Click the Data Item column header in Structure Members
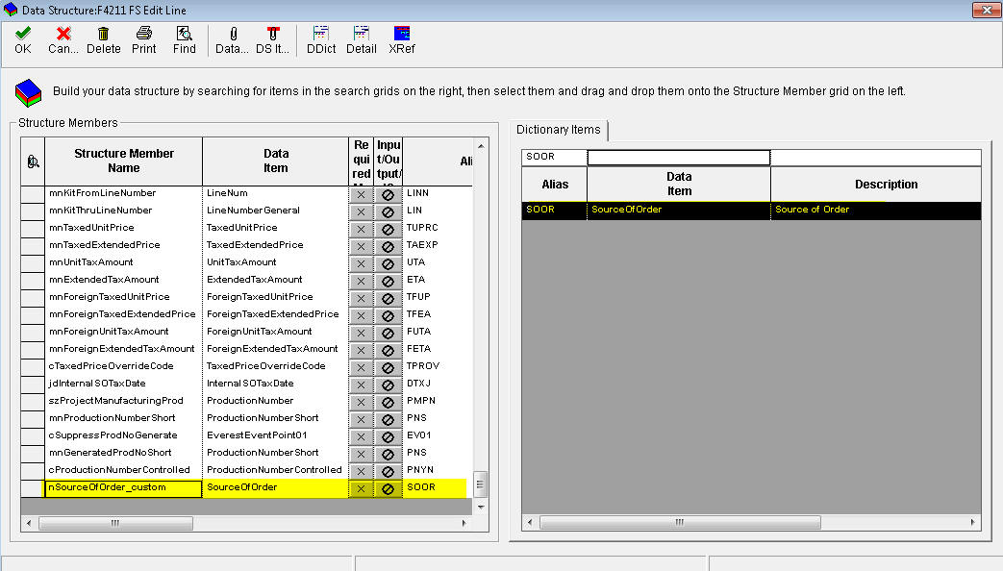The image size is (1003, 571). coord(276,161)
